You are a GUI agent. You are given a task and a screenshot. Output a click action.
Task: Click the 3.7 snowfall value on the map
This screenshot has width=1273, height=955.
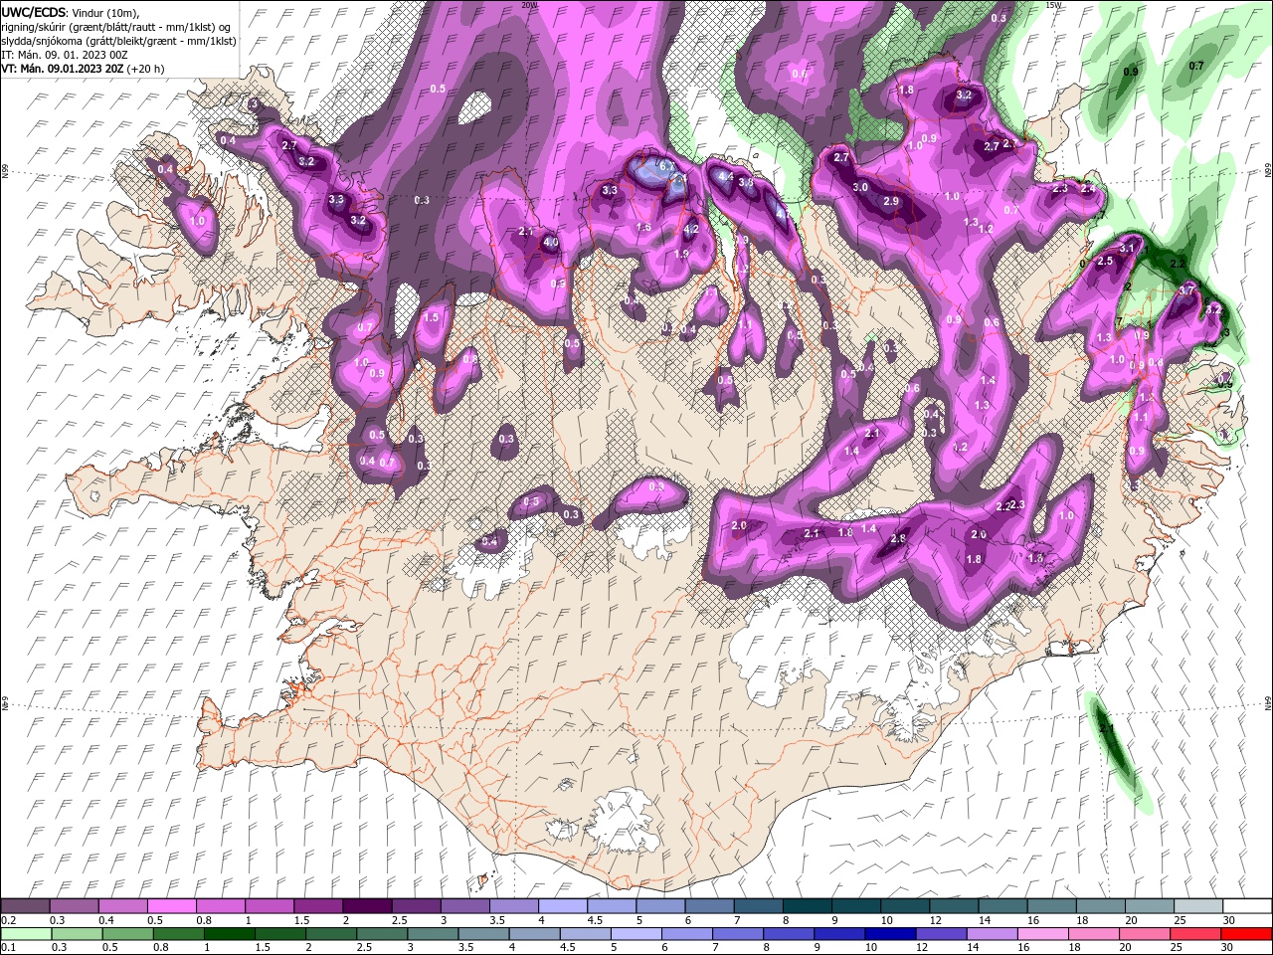(x=1186, y=289)
